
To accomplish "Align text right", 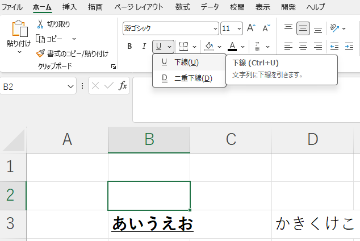I will coord(318,47).
